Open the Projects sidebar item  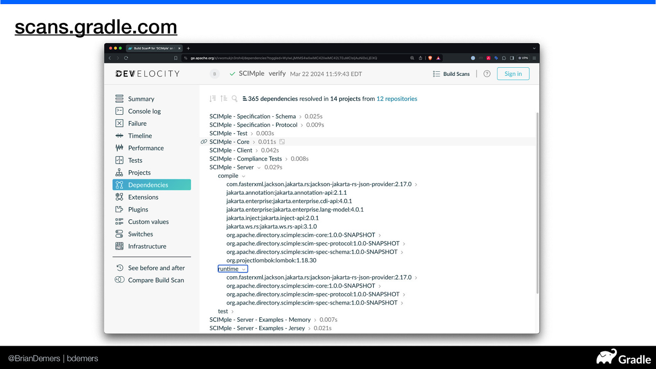pyautogui.click(x=139, y=173)
